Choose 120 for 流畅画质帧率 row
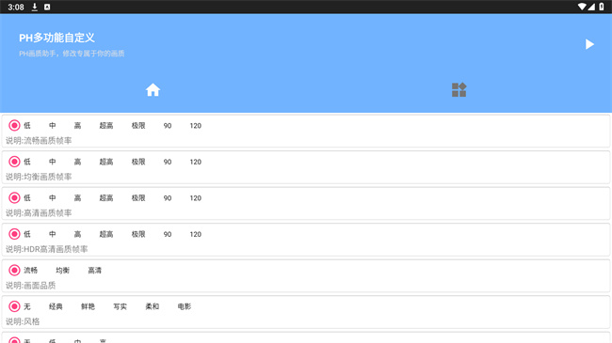The width and height of the screenshot is (612, 343). pos(196,126)
